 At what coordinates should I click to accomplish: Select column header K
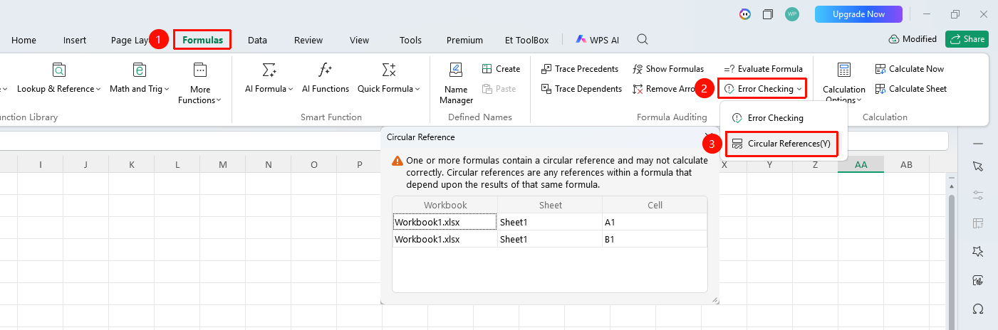[131, 164]
